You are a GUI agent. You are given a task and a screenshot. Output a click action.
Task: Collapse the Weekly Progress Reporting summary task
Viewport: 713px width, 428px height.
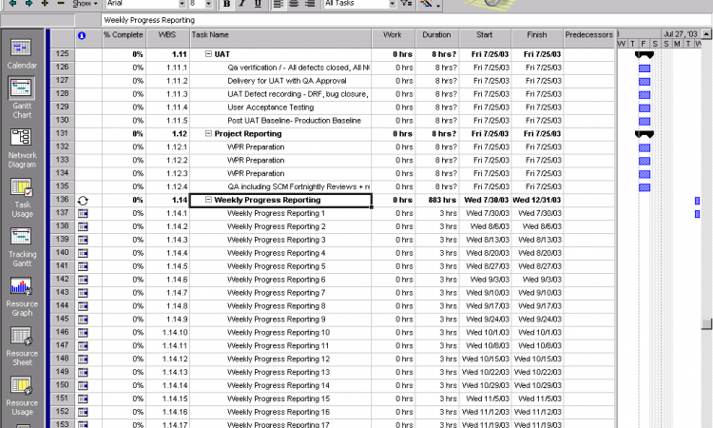click(208, 201)
